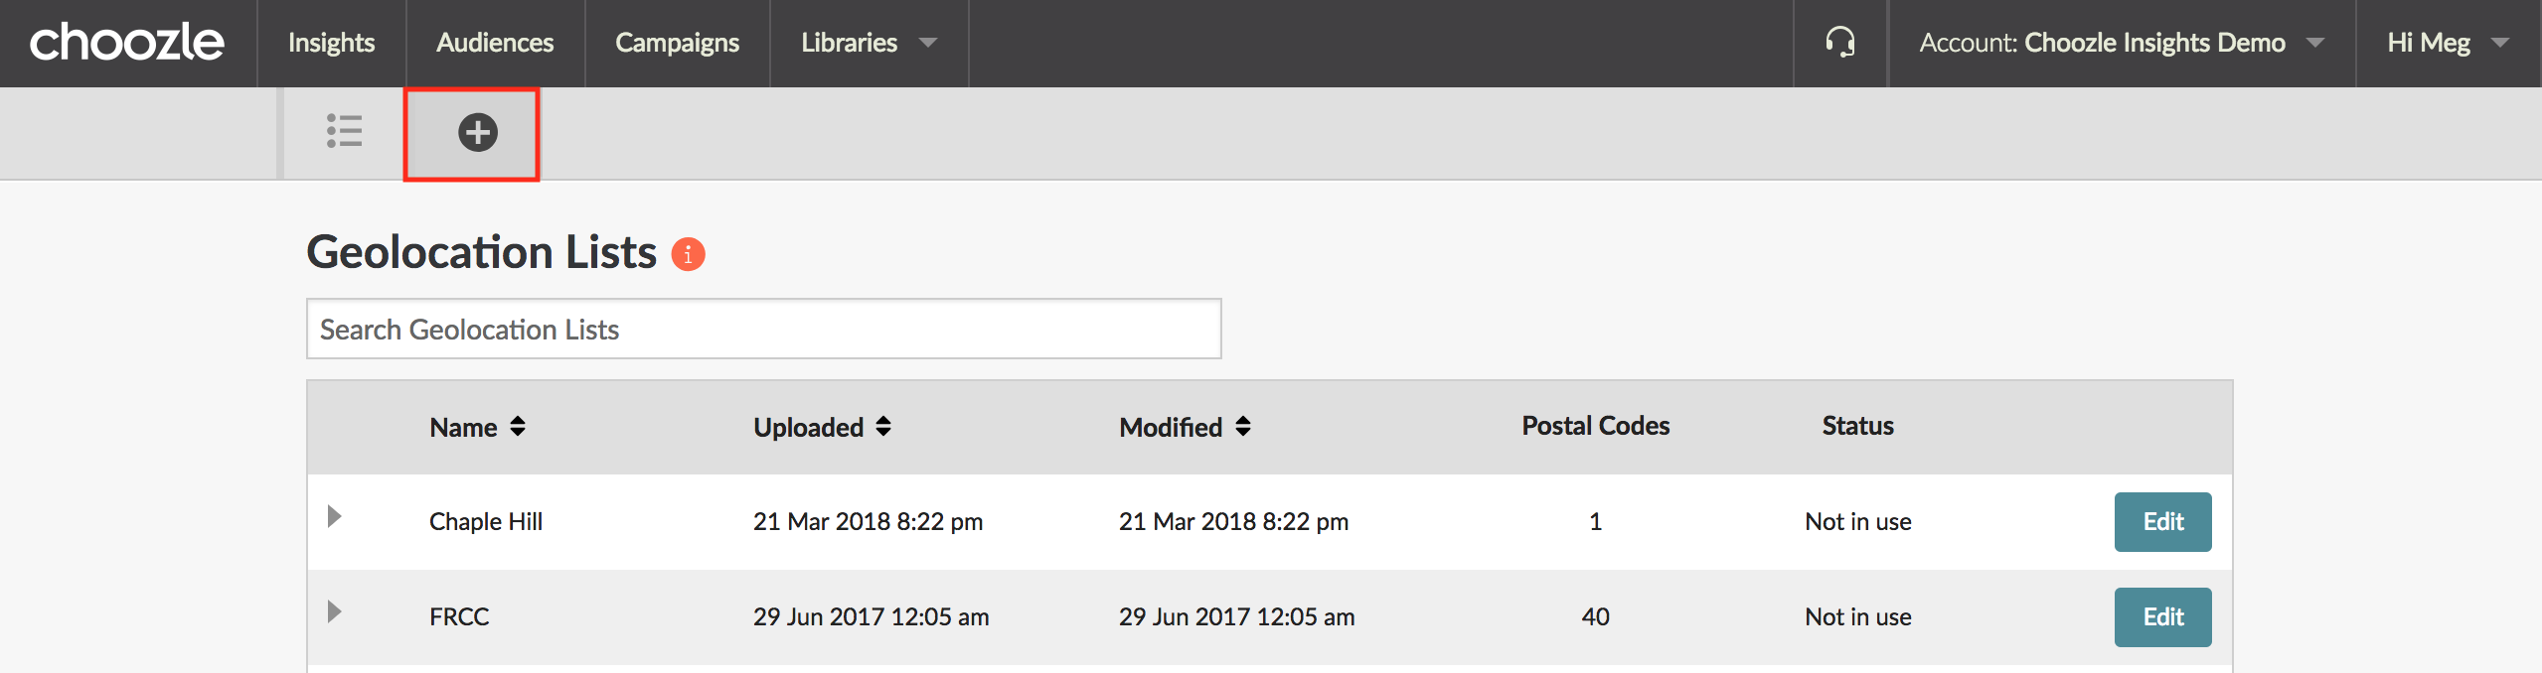Click the headset support icon
The image size is (2542, 673).
click(x=1839, y=43)
